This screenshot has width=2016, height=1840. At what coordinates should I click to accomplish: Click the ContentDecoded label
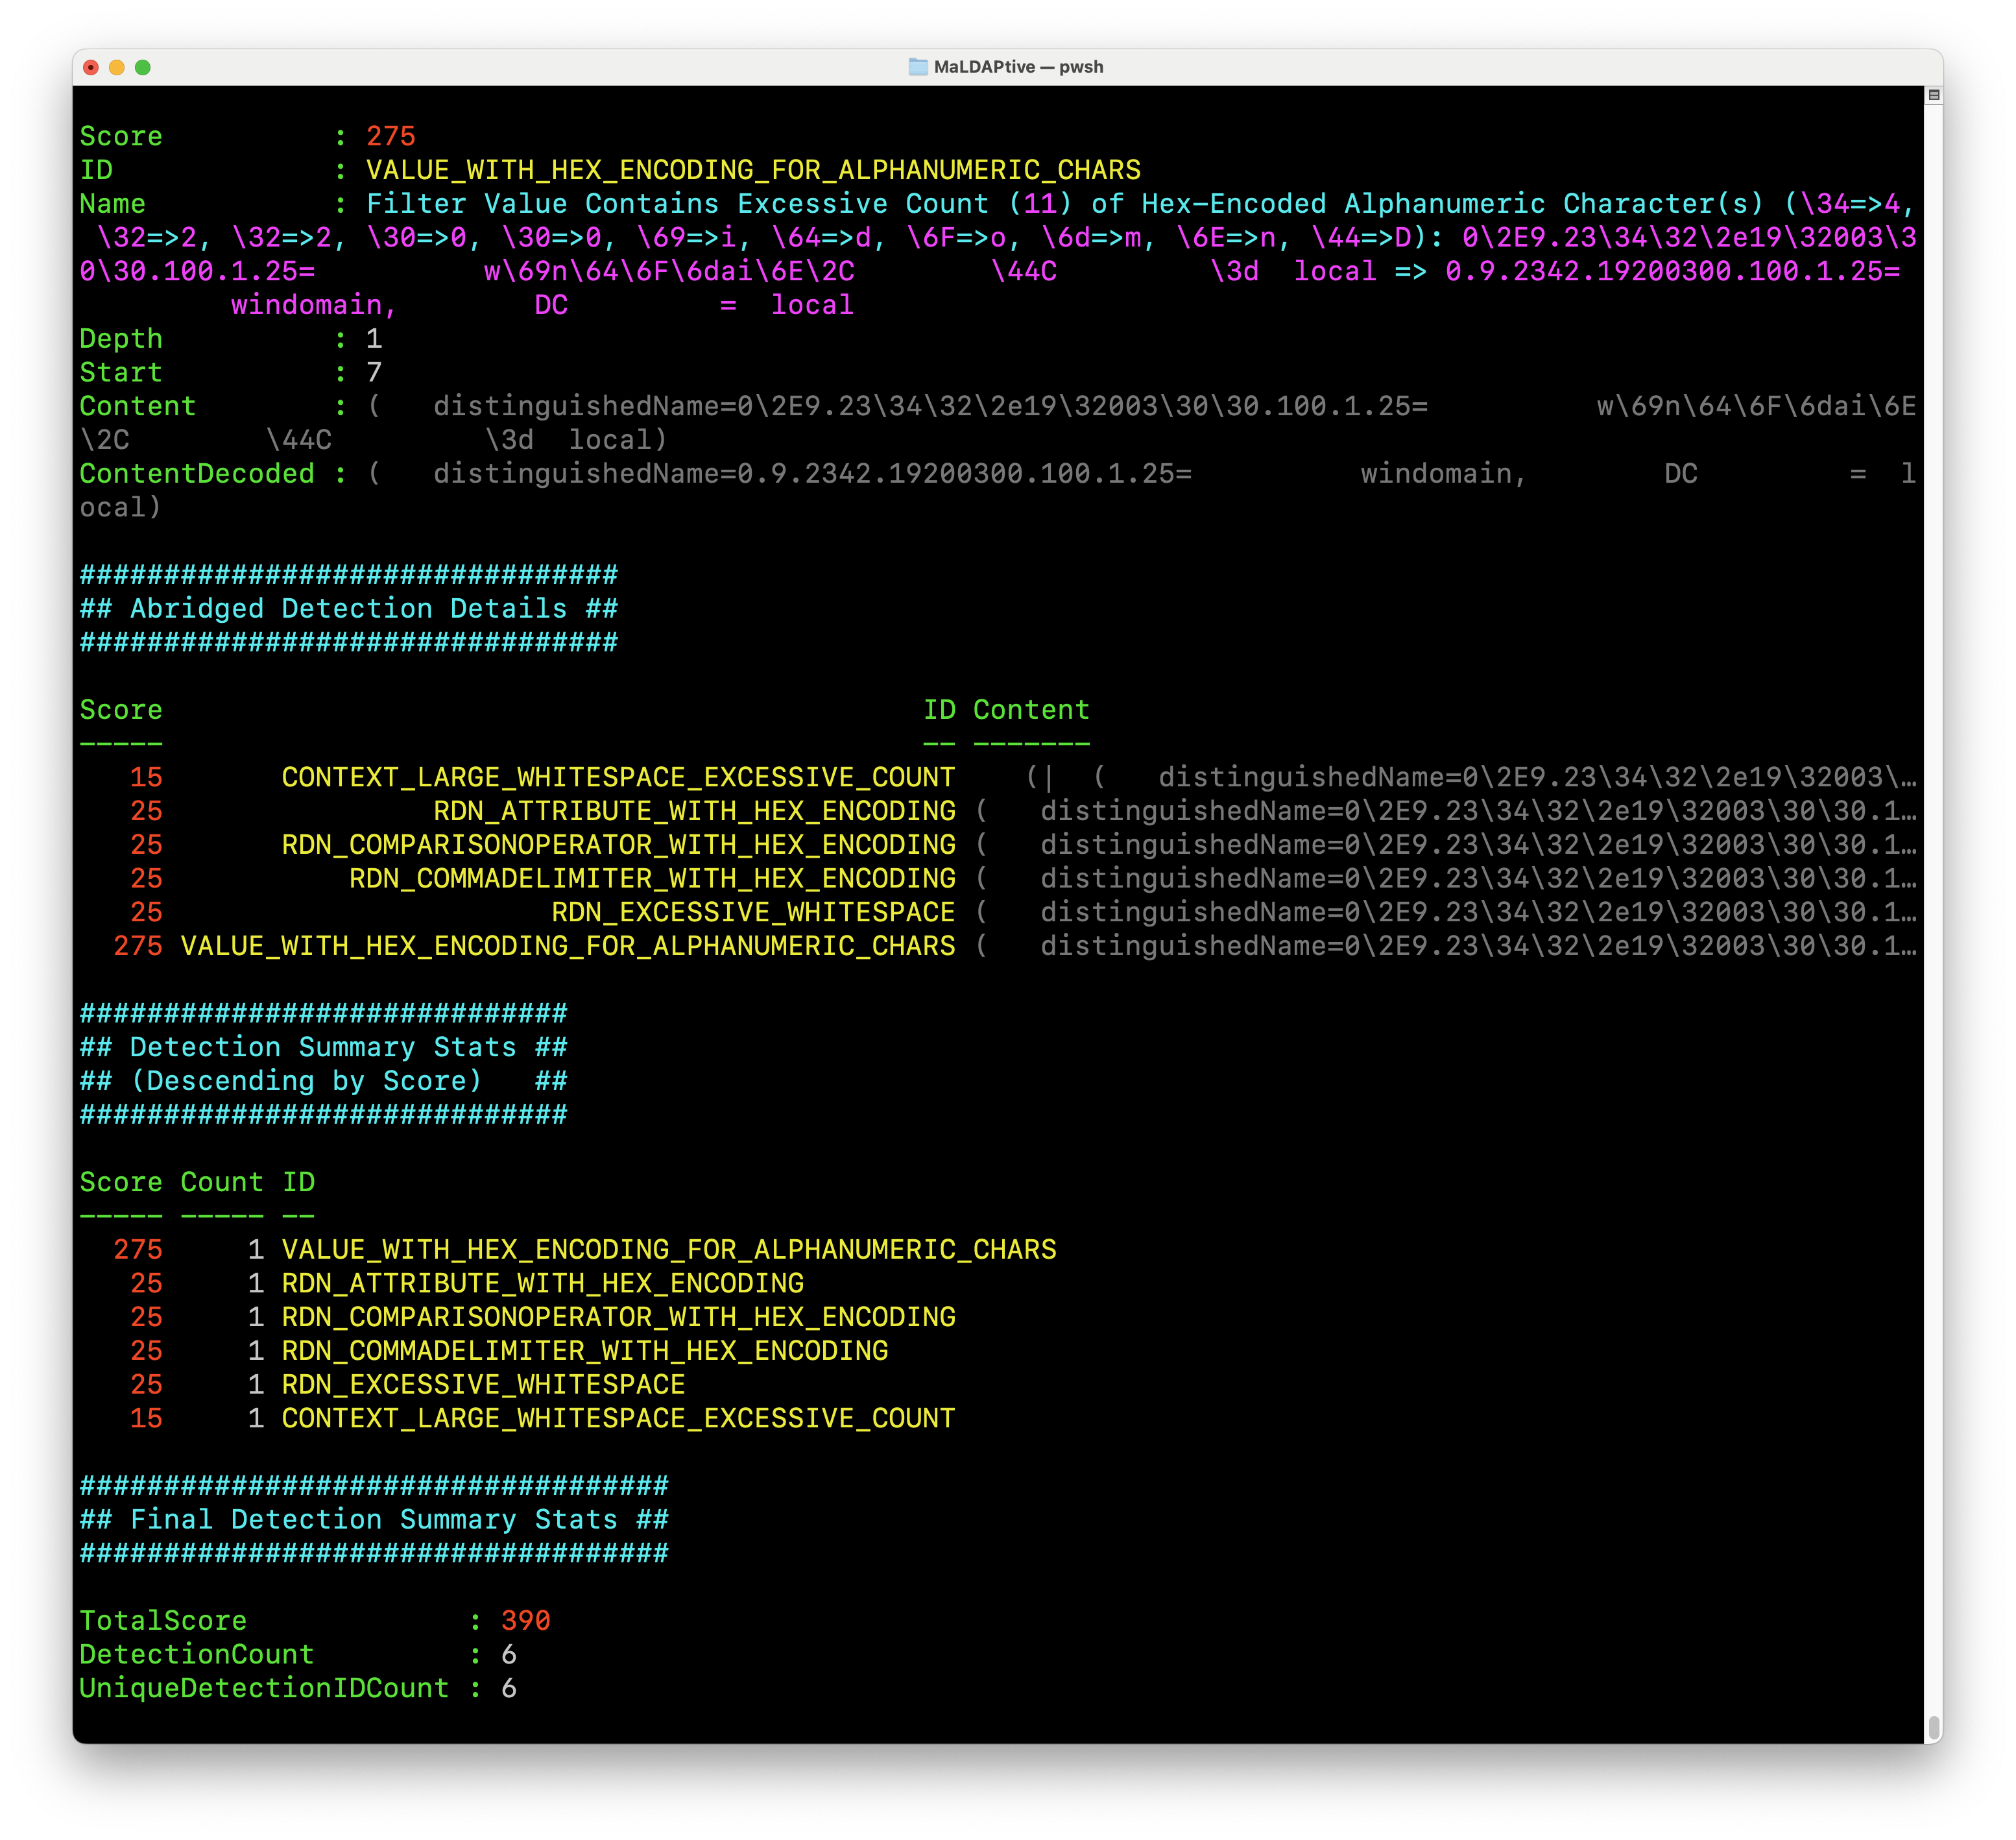point(197,474)
